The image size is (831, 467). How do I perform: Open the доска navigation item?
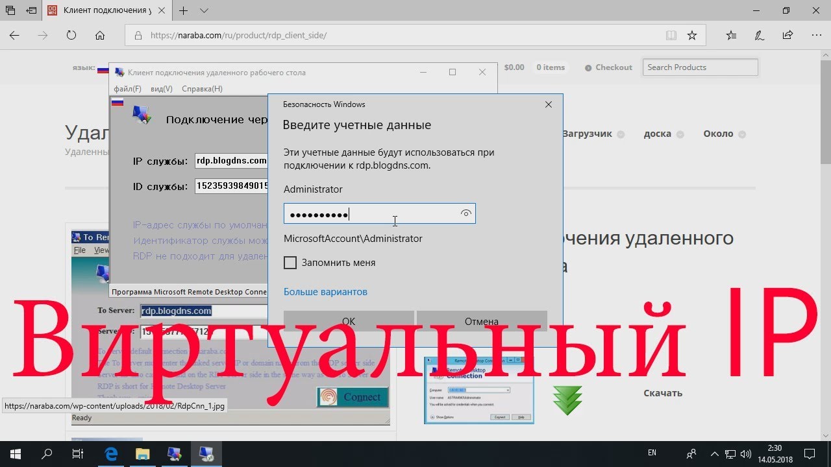pos(658,134)
